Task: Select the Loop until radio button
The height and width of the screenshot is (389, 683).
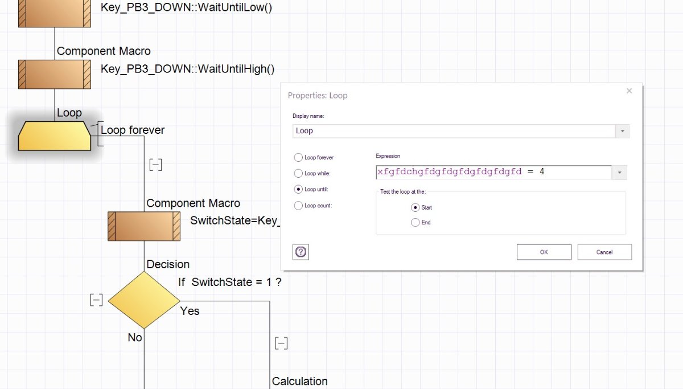Action: (298, 189)
